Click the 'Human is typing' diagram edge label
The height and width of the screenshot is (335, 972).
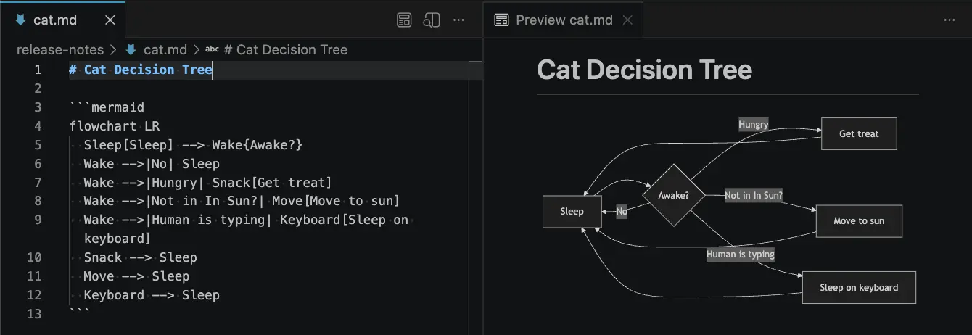[x=741, y=255]
